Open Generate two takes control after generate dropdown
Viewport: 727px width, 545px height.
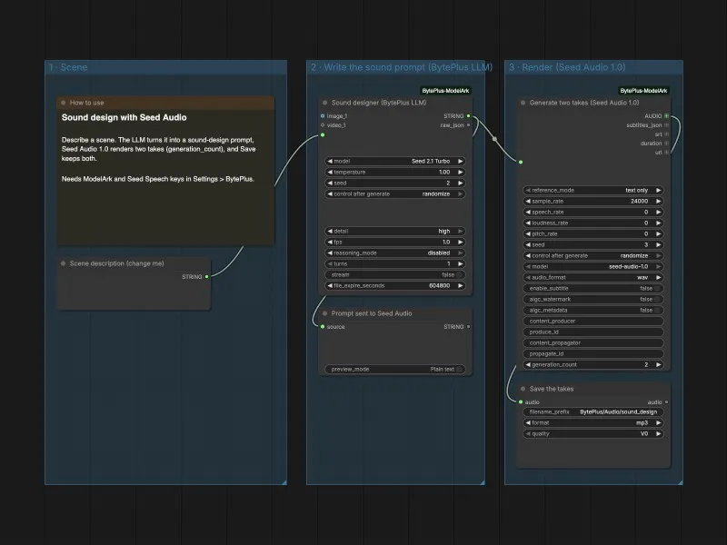pos(593,256)
